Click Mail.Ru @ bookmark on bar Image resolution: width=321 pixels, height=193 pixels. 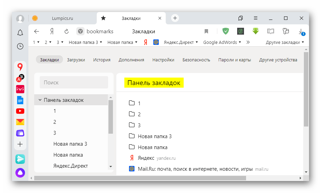point(156,42)
